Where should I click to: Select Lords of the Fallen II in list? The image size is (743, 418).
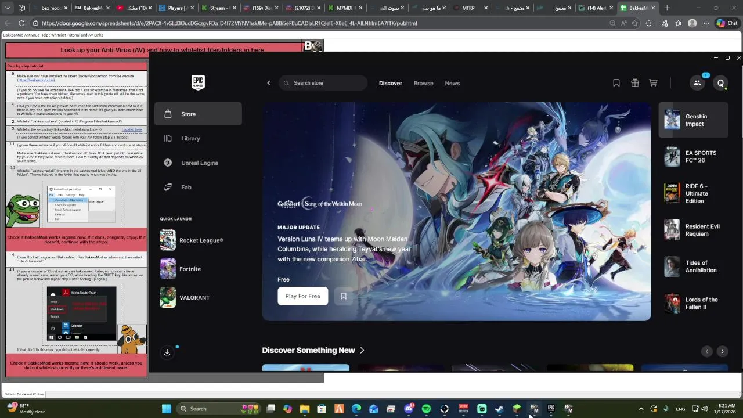693,303
